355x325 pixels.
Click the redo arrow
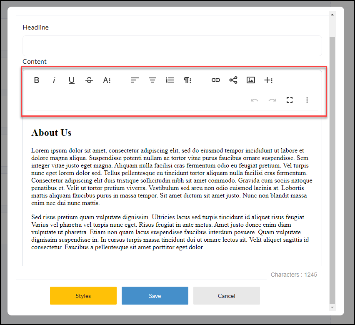click(x=272, y=100)
